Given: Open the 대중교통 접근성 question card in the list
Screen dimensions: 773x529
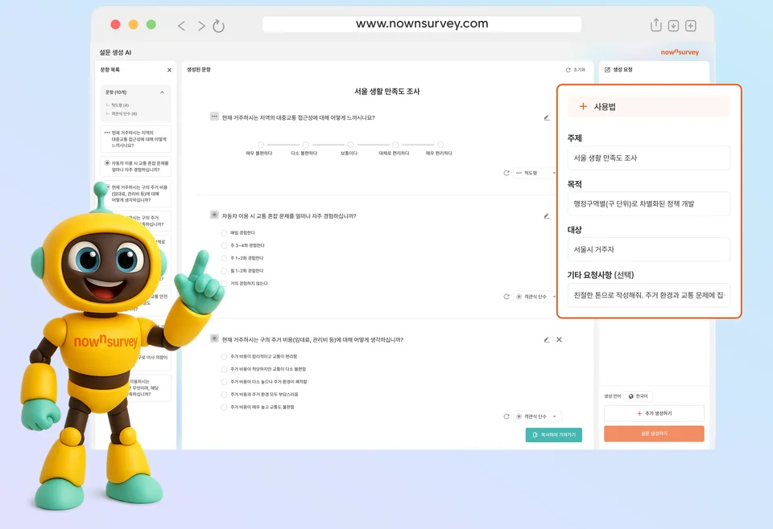Looking at the screenshot, I should tap(135, 139).
